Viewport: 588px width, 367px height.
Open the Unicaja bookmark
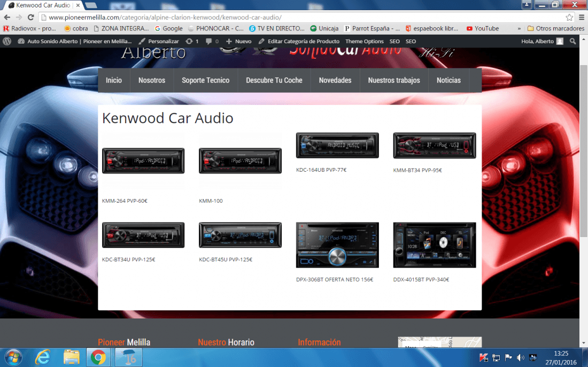[324, 28]
